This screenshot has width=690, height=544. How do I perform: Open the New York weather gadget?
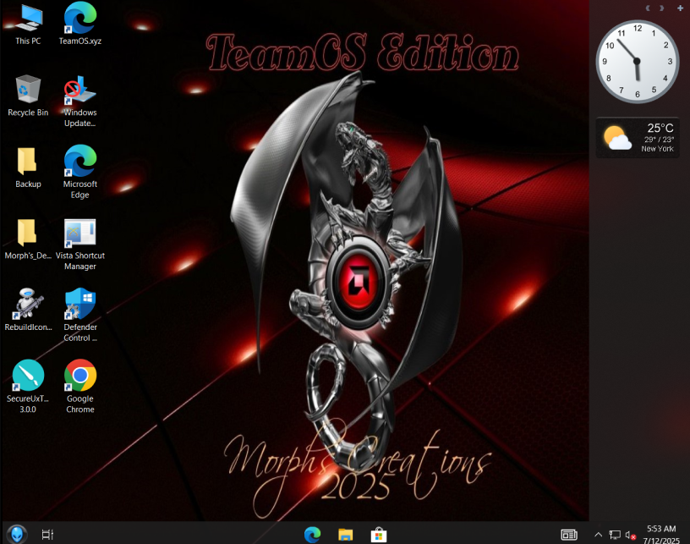(x=638, y=138)
